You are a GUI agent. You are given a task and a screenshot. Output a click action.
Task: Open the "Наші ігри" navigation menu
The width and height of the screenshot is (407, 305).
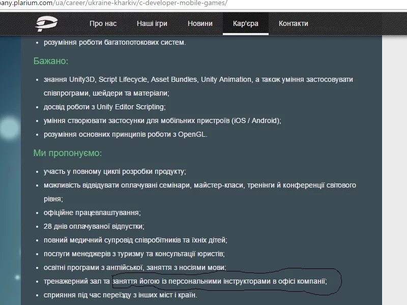152,23
